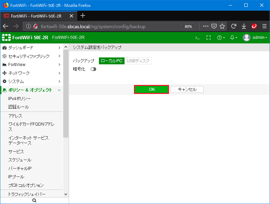This screenshot has width=270, height=204.
Task: Open the help question-mark menu
Action: (221, 37)
